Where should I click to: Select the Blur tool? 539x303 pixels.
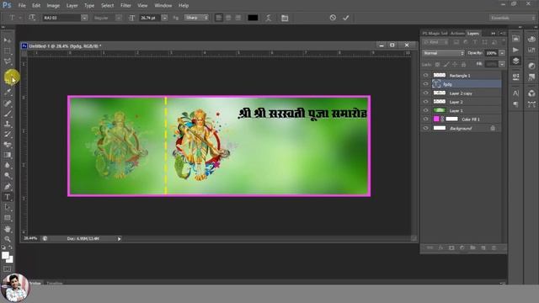8,165
